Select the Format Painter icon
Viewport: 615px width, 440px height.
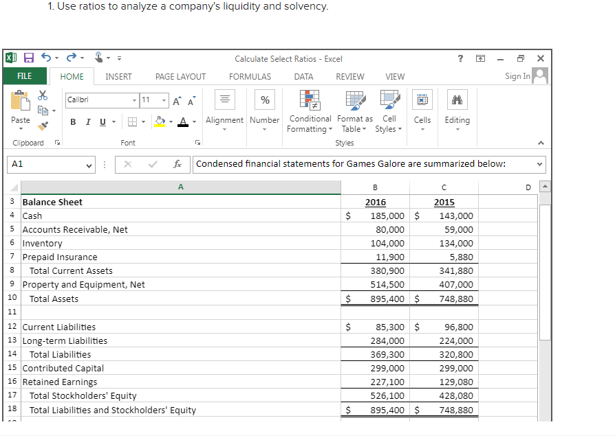click(41, 126)
